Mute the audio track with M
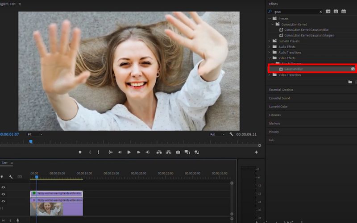Image resolution: width=357 pixels, height=223 pixels. 3,220
